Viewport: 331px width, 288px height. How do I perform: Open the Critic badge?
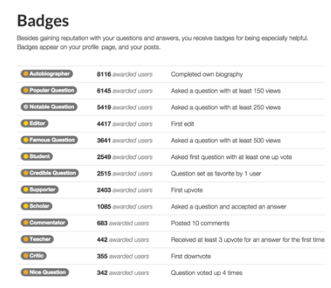(x=34, y=256)
